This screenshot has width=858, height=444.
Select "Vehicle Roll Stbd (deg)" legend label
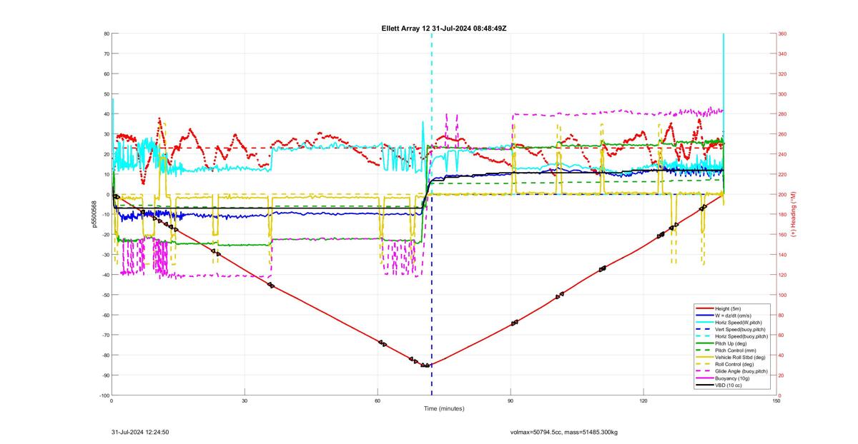coord(741,357)
